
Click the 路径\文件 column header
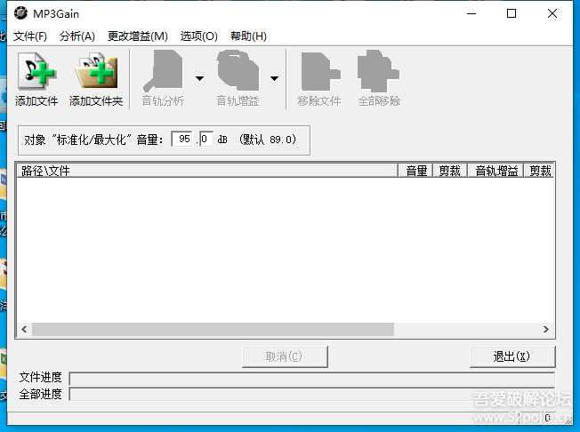pyautogui.click(x=206, y=171)
